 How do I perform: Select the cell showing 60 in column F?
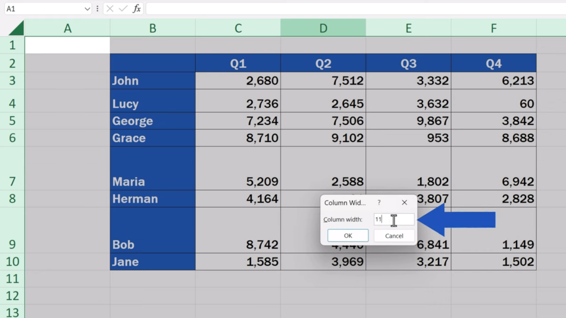(x=493, y=103)
